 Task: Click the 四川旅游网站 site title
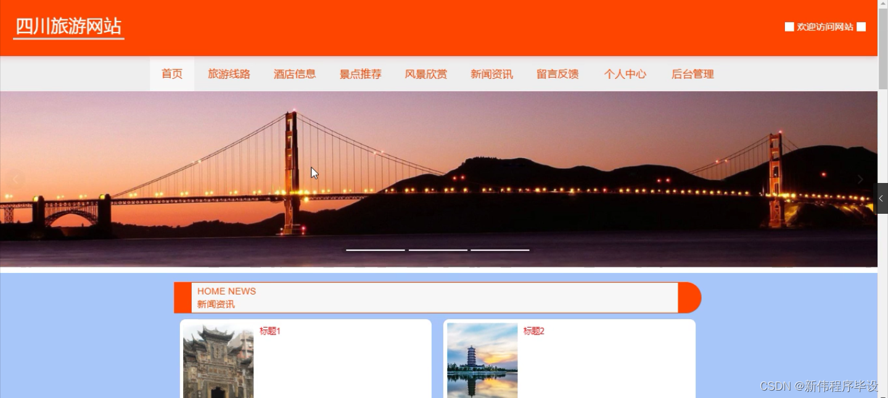68,27
